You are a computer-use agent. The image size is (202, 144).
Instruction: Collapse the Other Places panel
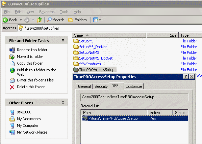(63, 102)
